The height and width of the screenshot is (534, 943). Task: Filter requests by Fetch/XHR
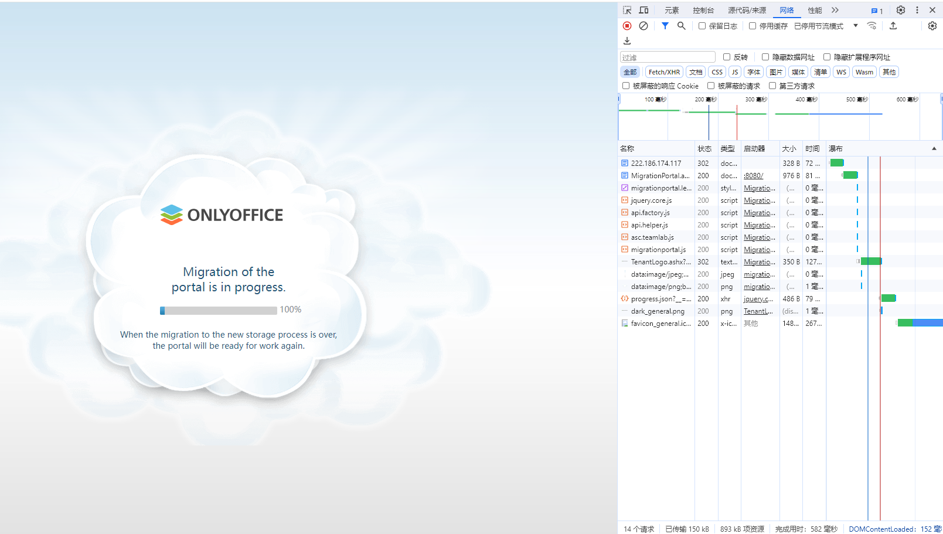point(664,72)
